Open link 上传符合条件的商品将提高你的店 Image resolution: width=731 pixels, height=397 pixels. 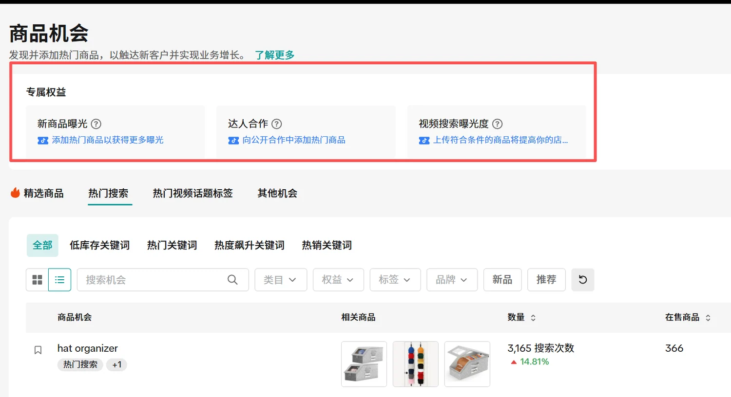(500, 140)
